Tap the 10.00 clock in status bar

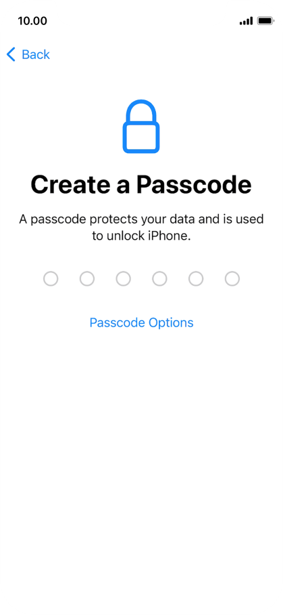(32, 21)
